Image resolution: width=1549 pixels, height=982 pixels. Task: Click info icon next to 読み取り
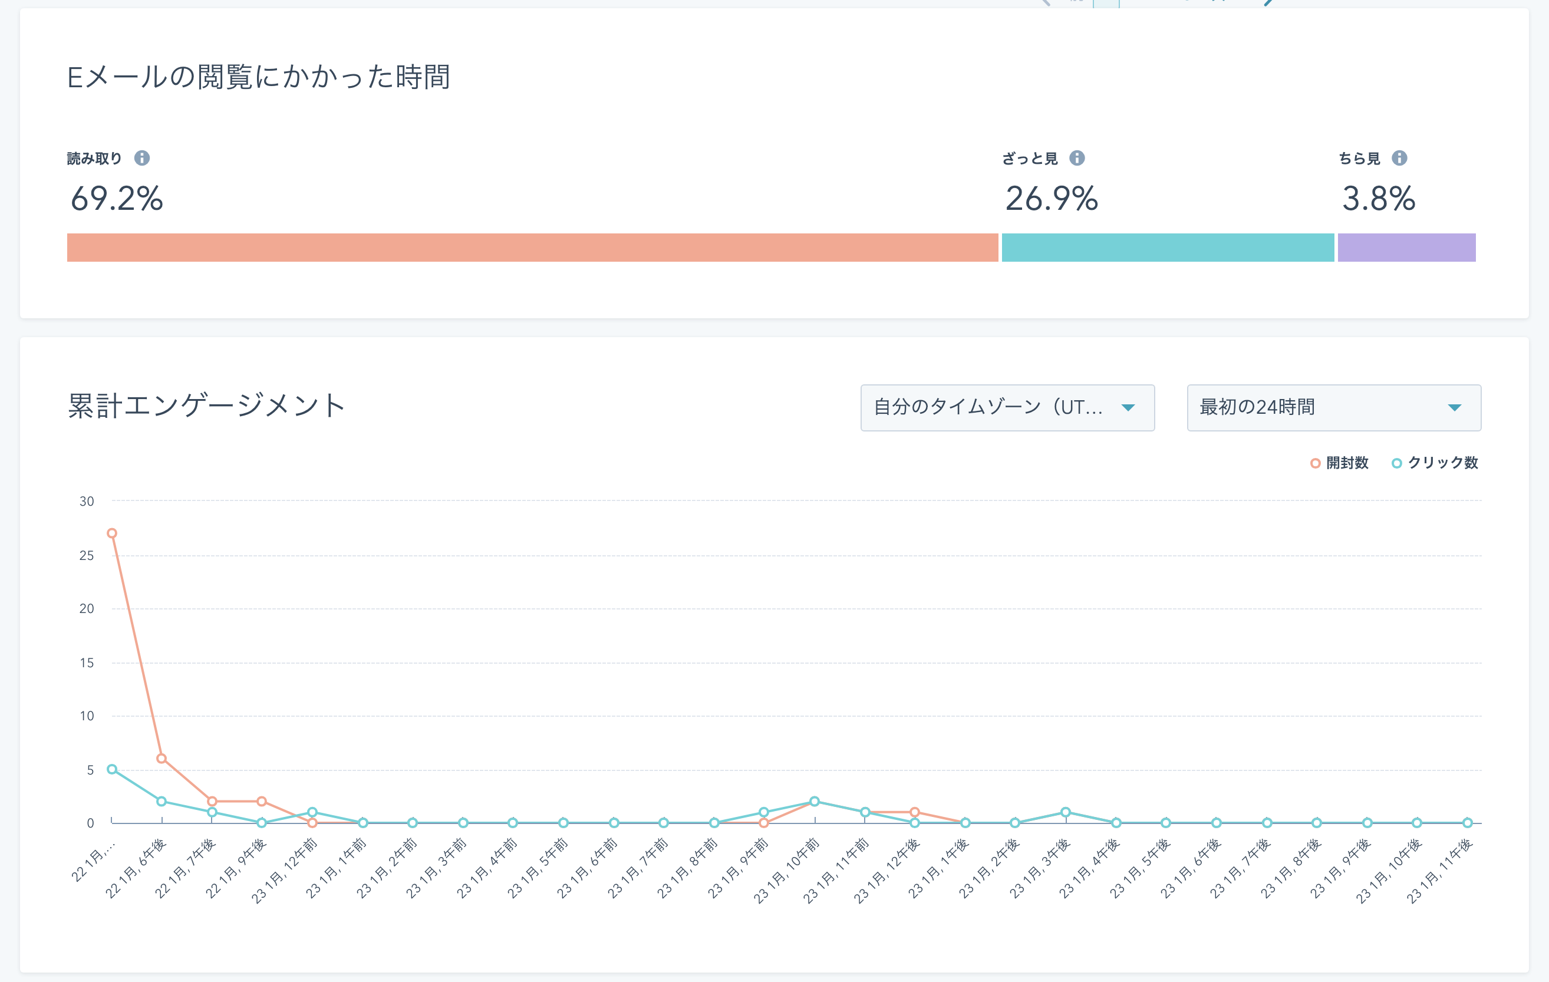pos(142,158)
